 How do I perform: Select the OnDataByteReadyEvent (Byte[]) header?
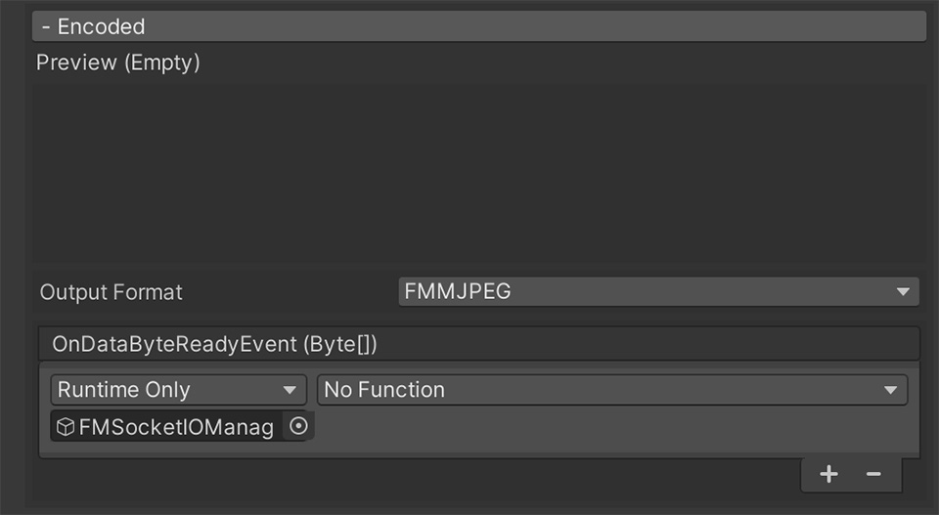coord(479,344)
